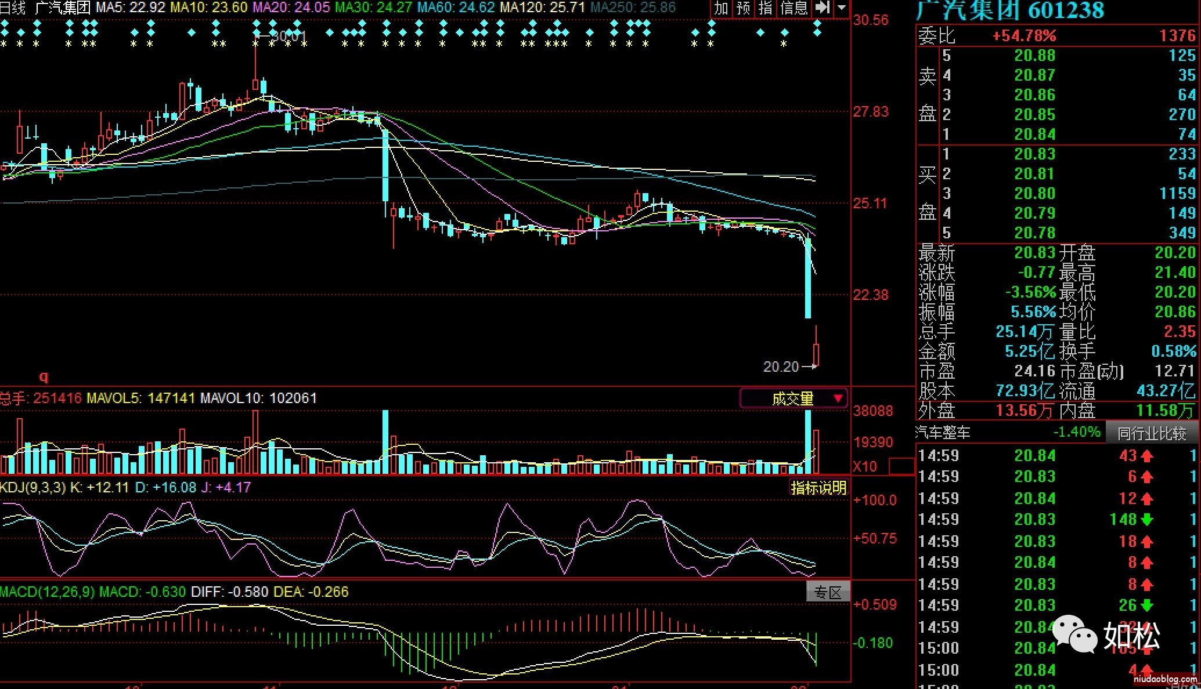This screenshot has width=1201, height=689.
Task: Click the 内盘 11.58万 value
Action: [1166, 411]
